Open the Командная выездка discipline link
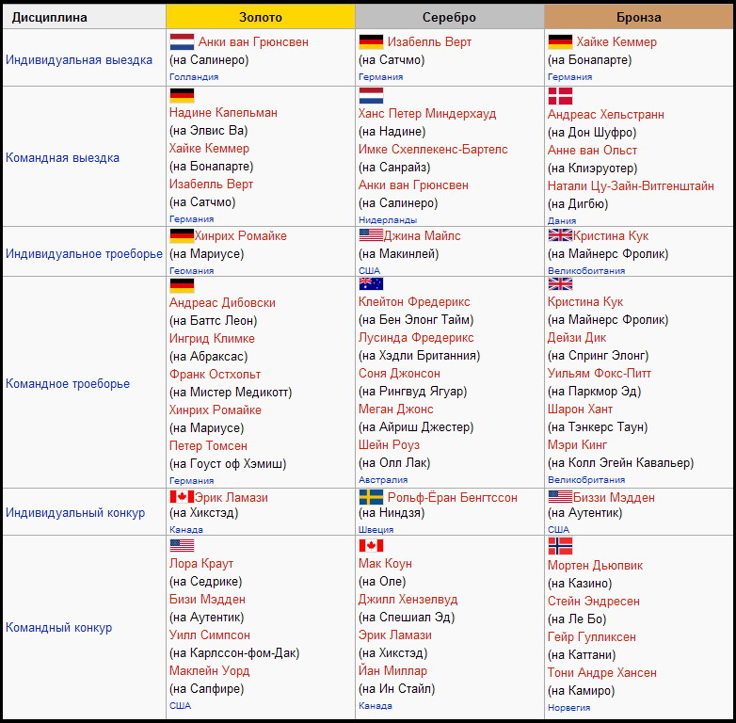 coord(62,158)
